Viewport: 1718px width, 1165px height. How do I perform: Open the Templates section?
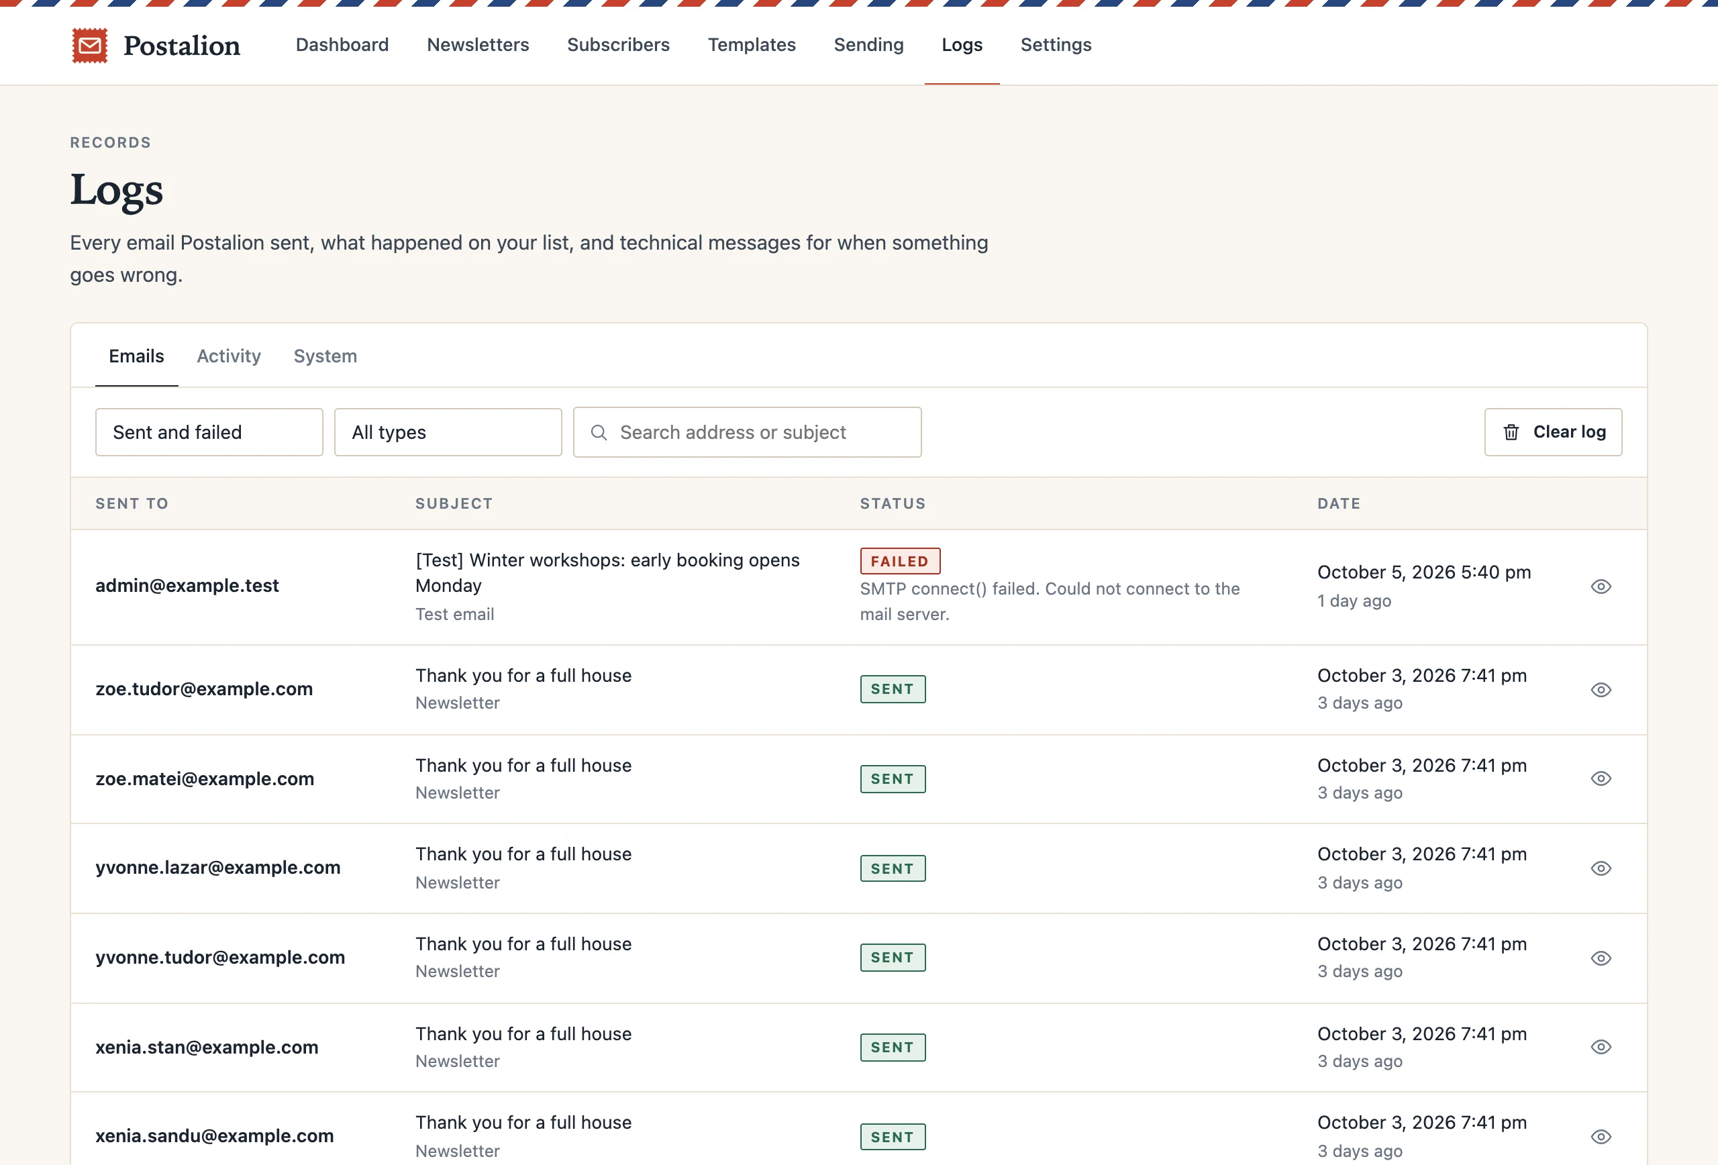coord(752,45)
